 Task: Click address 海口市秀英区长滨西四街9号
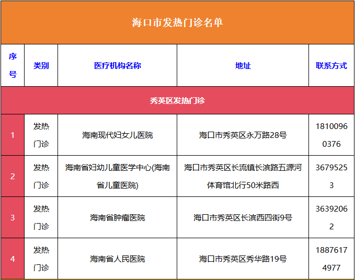coord(243,217)
